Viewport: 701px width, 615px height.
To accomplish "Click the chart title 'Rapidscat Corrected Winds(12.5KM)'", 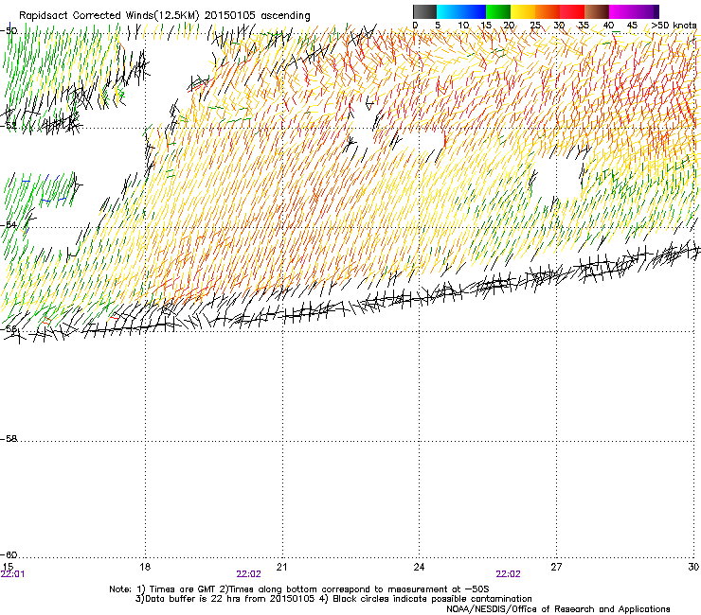I will tap(109, 16).
